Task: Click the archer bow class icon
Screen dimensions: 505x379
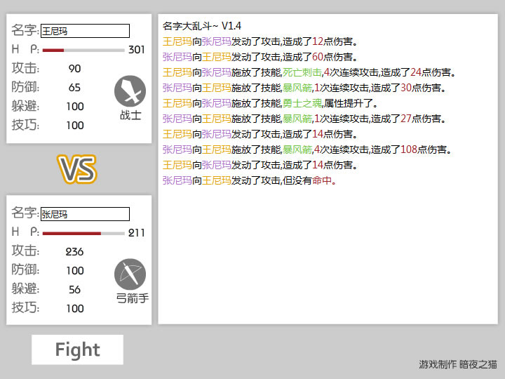Action: coord(130,274)
